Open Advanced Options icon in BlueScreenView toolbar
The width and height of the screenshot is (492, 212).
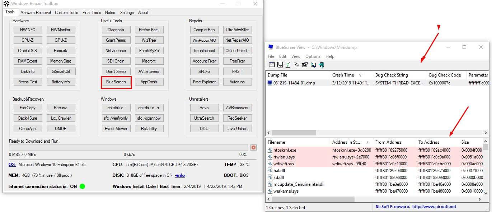pos(272,65)
